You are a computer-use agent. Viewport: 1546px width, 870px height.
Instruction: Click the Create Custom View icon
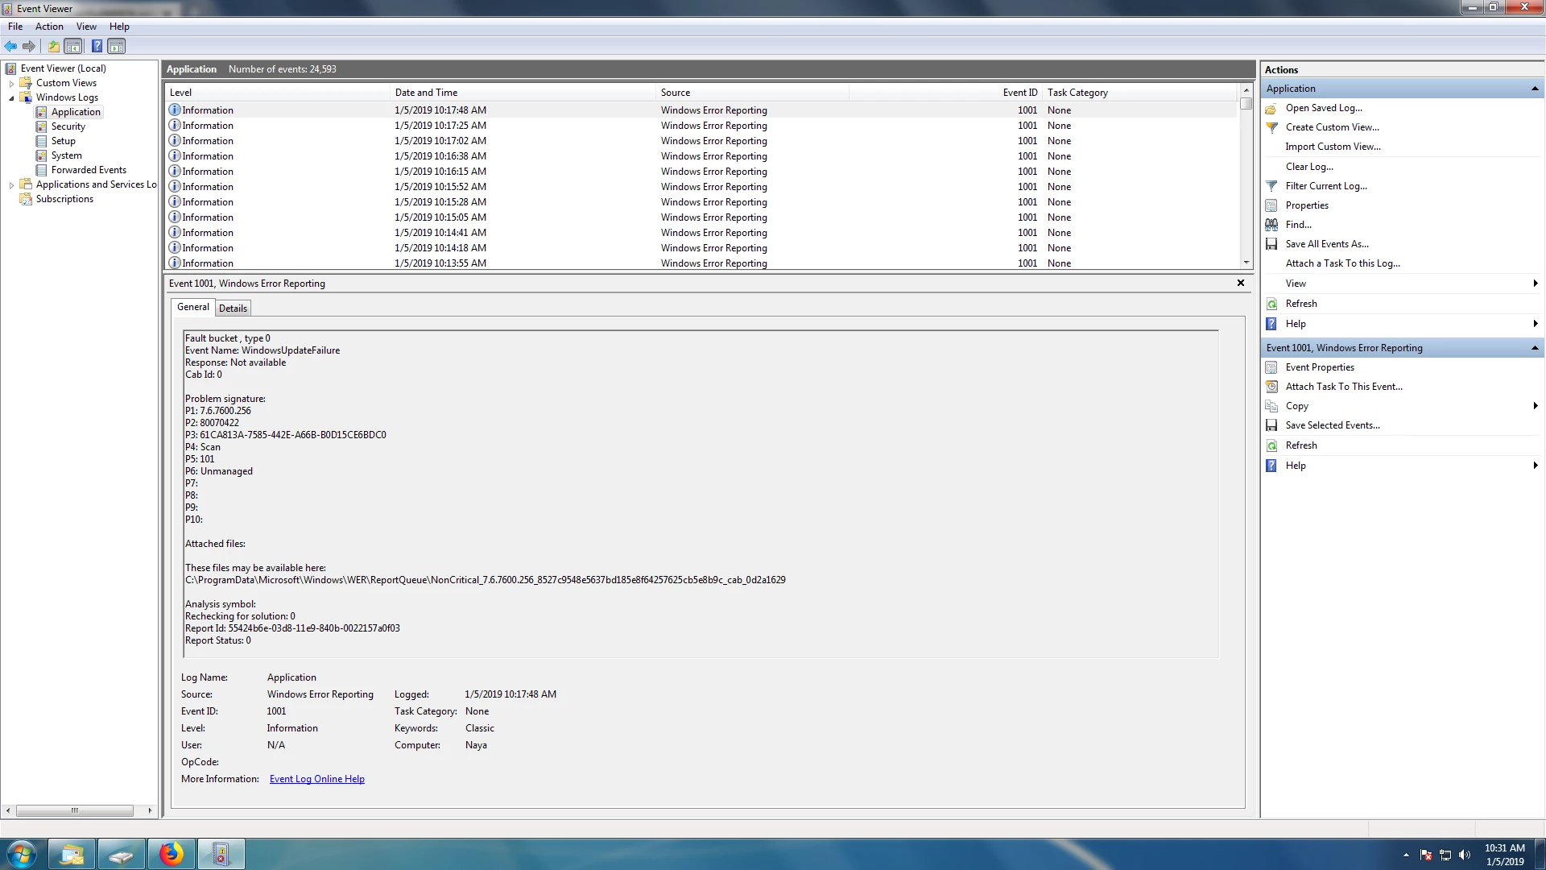pos(1271,127)
